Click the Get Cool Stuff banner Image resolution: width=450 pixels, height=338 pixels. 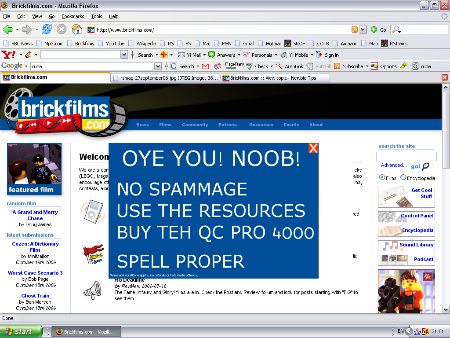click(406, 197)
